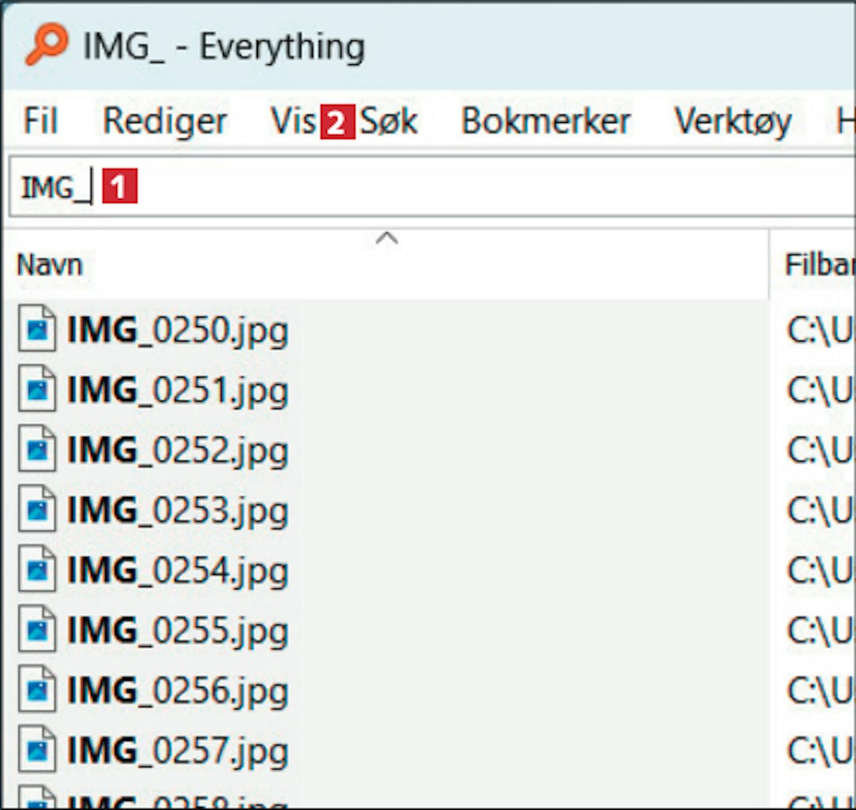Image resolution: width=856 pixels, height=810 pixels.
Task: Click the Filbane column header
Action: [x=818, y=265]
